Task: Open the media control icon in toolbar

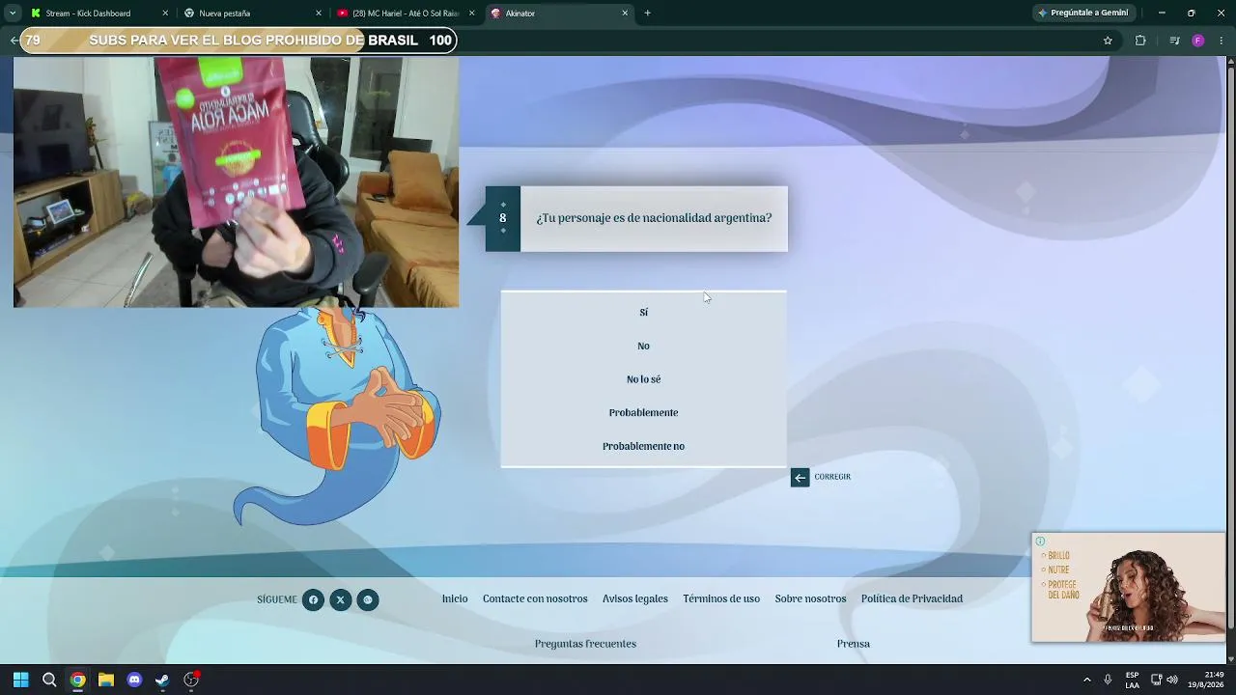Action: tap(1174, 41)
